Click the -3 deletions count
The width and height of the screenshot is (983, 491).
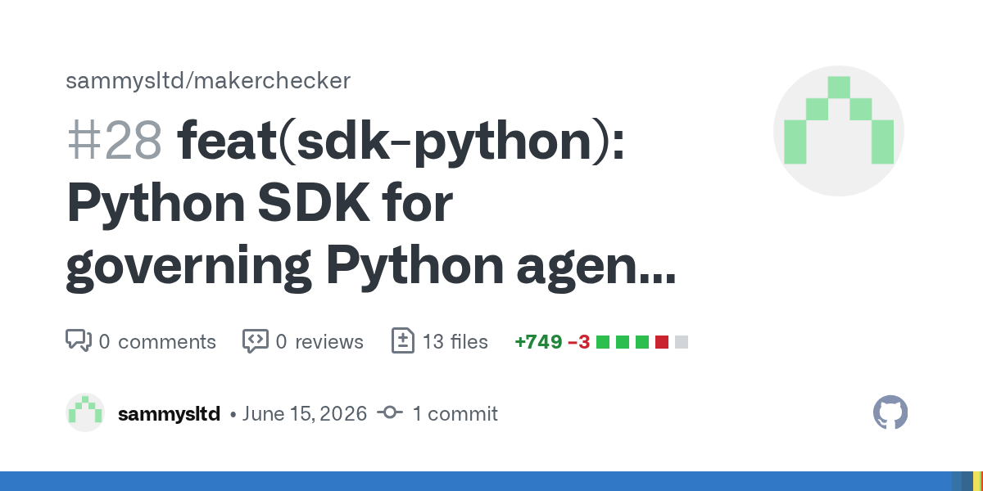click(578, 342)
